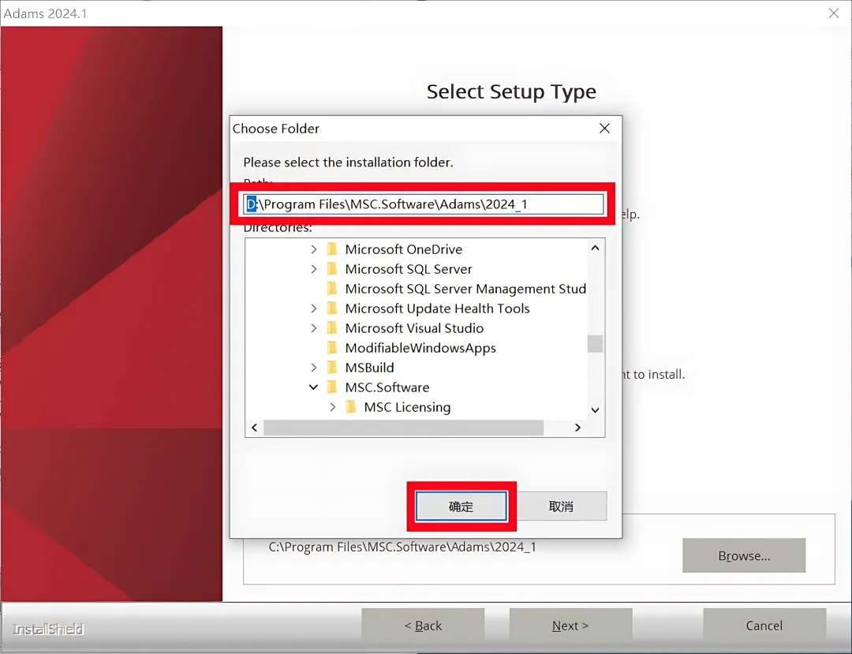This screenshot has width=852, height=654.
Task: Select the MSC.Software directory name
Action: 387,387
